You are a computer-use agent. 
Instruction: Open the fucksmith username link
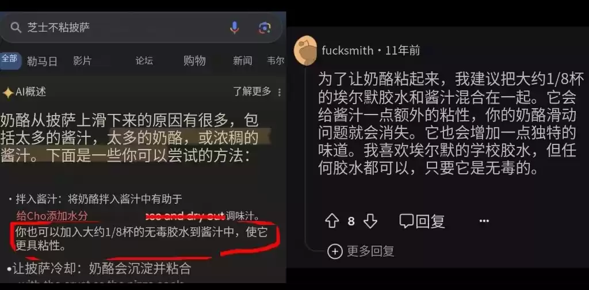click(x=347, y=50)
